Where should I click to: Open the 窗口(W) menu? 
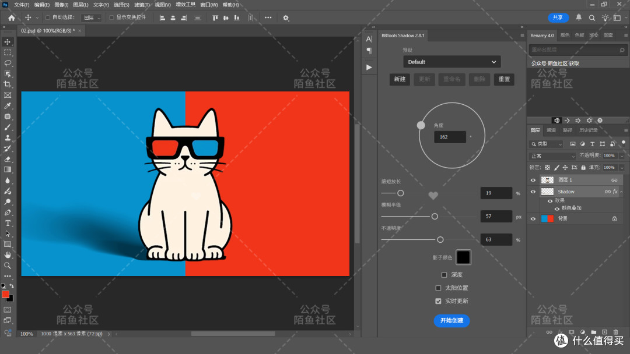click(209, 5)
